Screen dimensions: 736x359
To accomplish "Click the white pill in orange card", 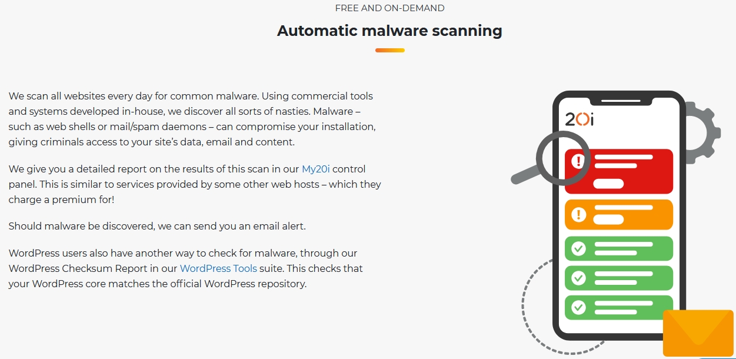I will (608, 220).
